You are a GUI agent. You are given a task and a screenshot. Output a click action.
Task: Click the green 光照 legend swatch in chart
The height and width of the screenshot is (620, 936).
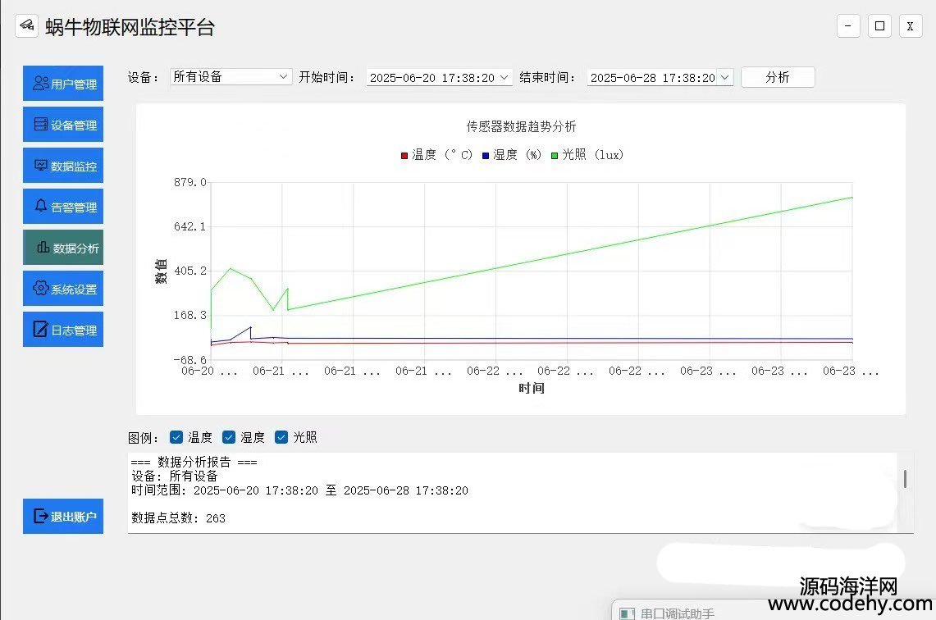[x=555, y=155]
